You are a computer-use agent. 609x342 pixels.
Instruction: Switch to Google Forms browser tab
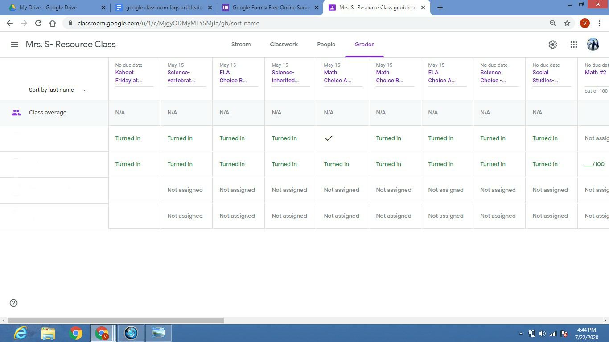click(x=271, y=8)
